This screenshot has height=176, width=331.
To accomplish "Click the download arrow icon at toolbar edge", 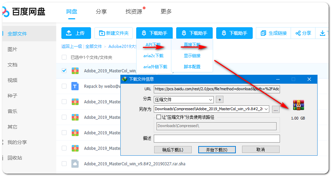I will [x=323, y=33].
